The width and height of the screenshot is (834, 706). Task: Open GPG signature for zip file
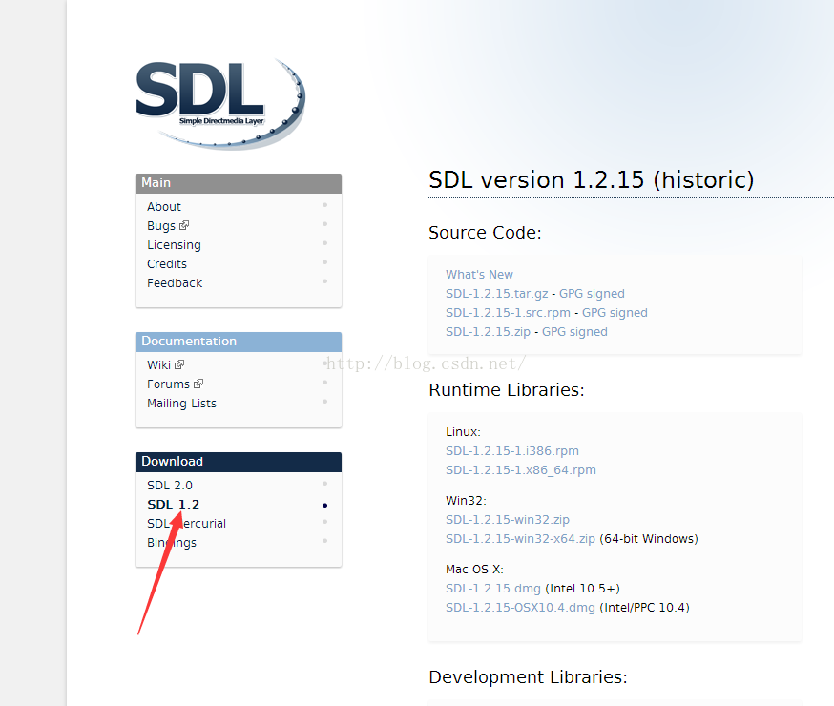574,332
